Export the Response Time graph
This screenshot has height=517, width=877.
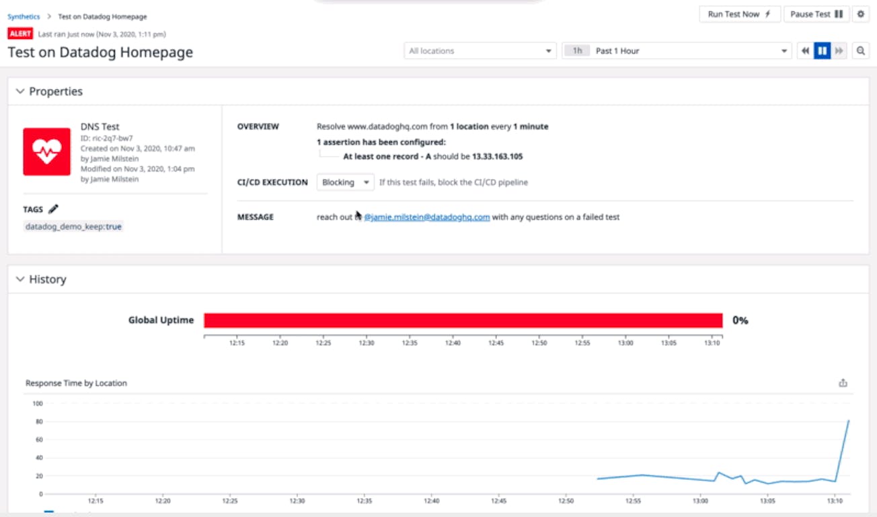(843, 383)
